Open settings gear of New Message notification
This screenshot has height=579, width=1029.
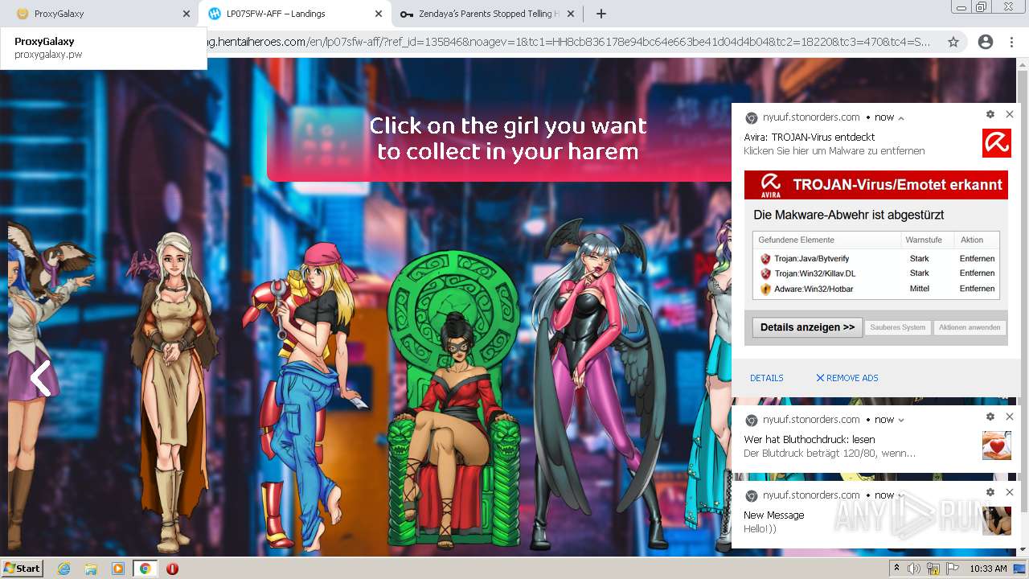click(990, 492)
